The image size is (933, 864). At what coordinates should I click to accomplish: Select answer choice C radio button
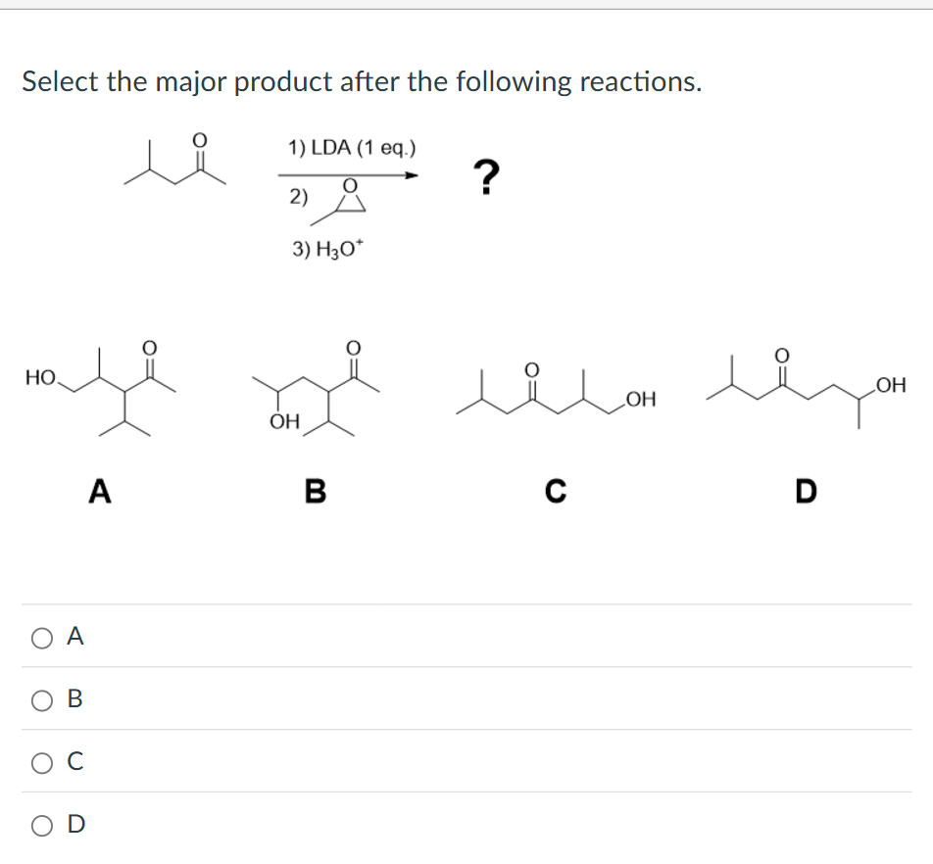point(40,761)
